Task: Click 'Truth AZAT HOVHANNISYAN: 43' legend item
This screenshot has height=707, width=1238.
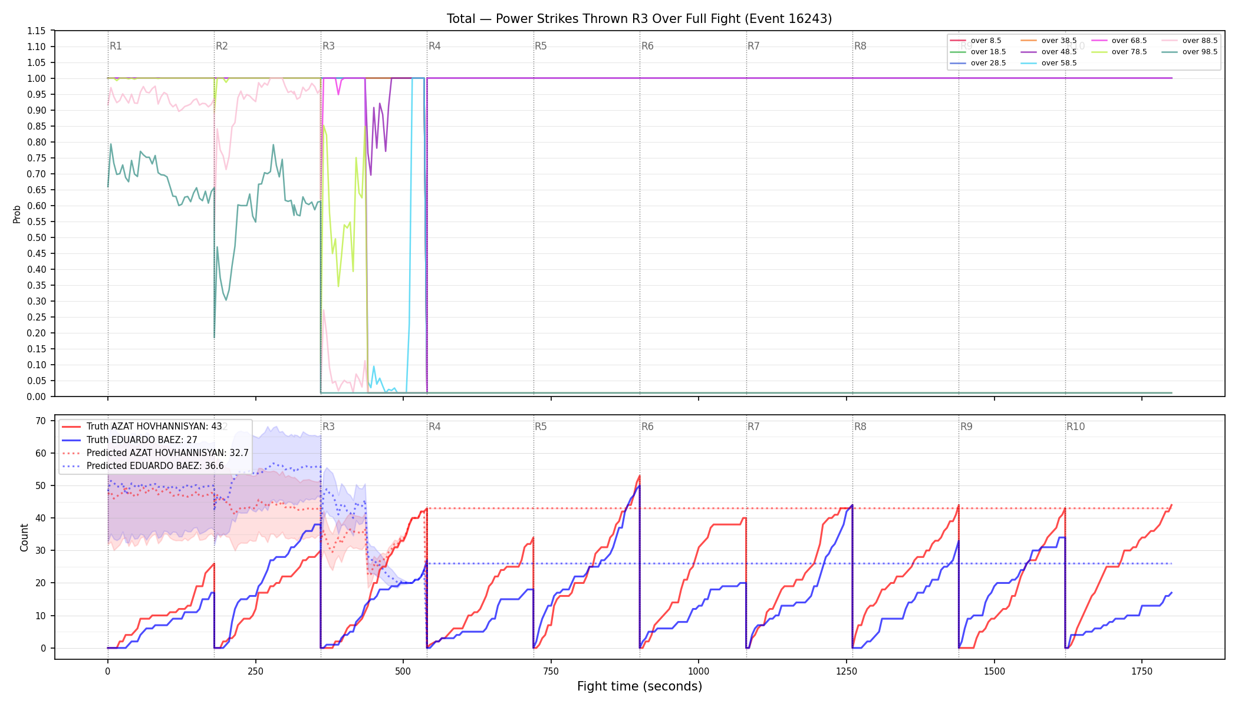Action: click(142, 427)
